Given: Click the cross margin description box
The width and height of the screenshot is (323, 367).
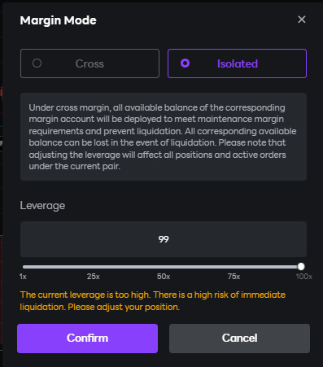Looking at the screenshot, I should (164, 137).
